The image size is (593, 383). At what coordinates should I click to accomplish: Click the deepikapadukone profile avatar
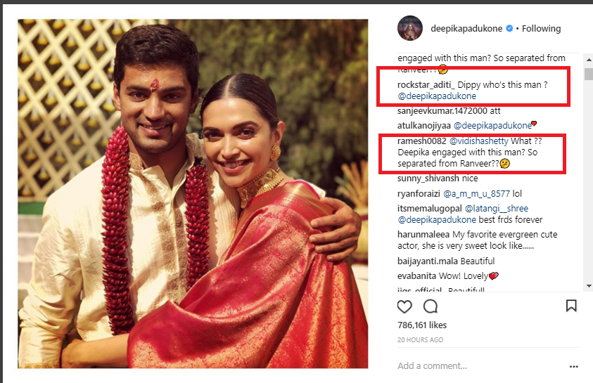point(410,29)
